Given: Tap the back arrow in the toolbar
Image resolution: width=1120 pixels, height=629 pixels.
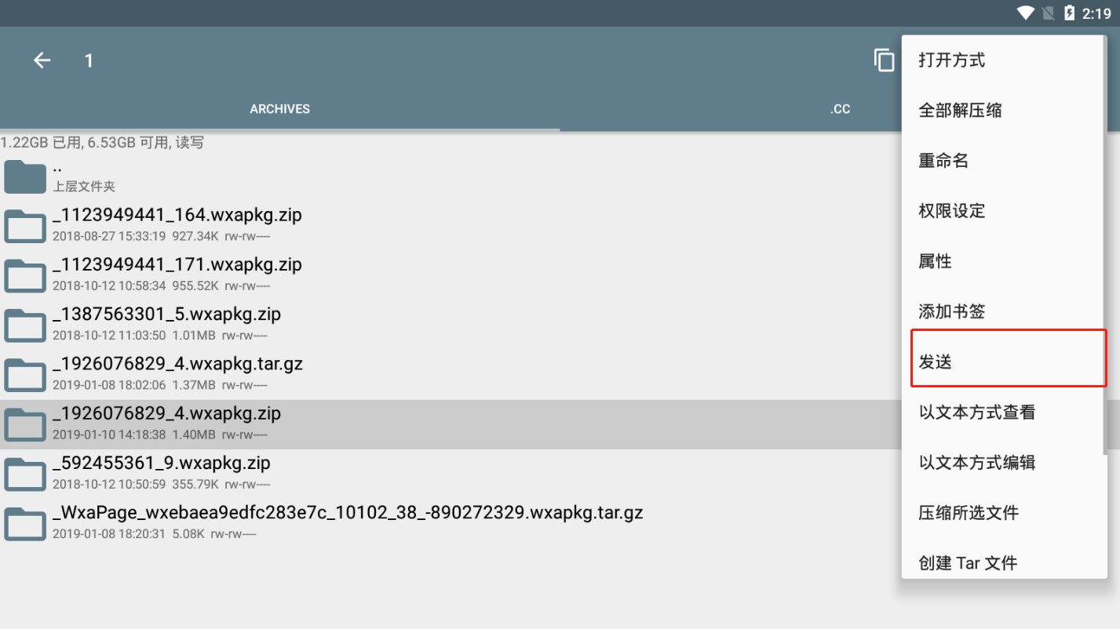Looking at the screenshot, I should coord(42,60).
